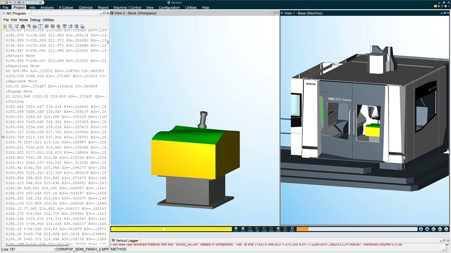Pause the simulation
Viewport: 451px width, 253px height.
pos(433,229)
